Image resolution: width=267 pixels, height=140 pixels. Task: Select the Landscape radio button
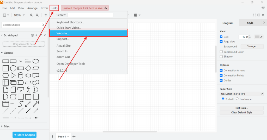click(237, 99)
